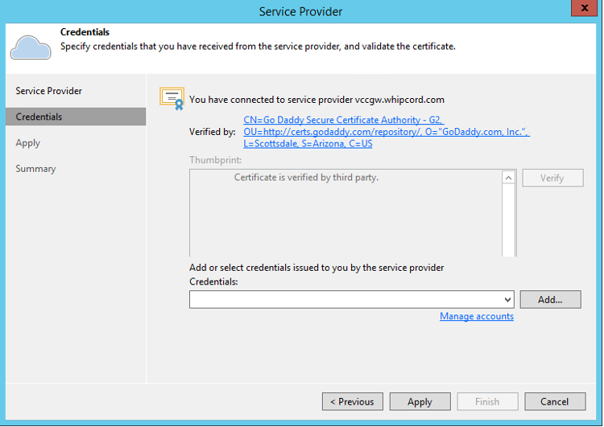Go back with the Previous button
The image size is (604, 427).
(x=352, y=401)
